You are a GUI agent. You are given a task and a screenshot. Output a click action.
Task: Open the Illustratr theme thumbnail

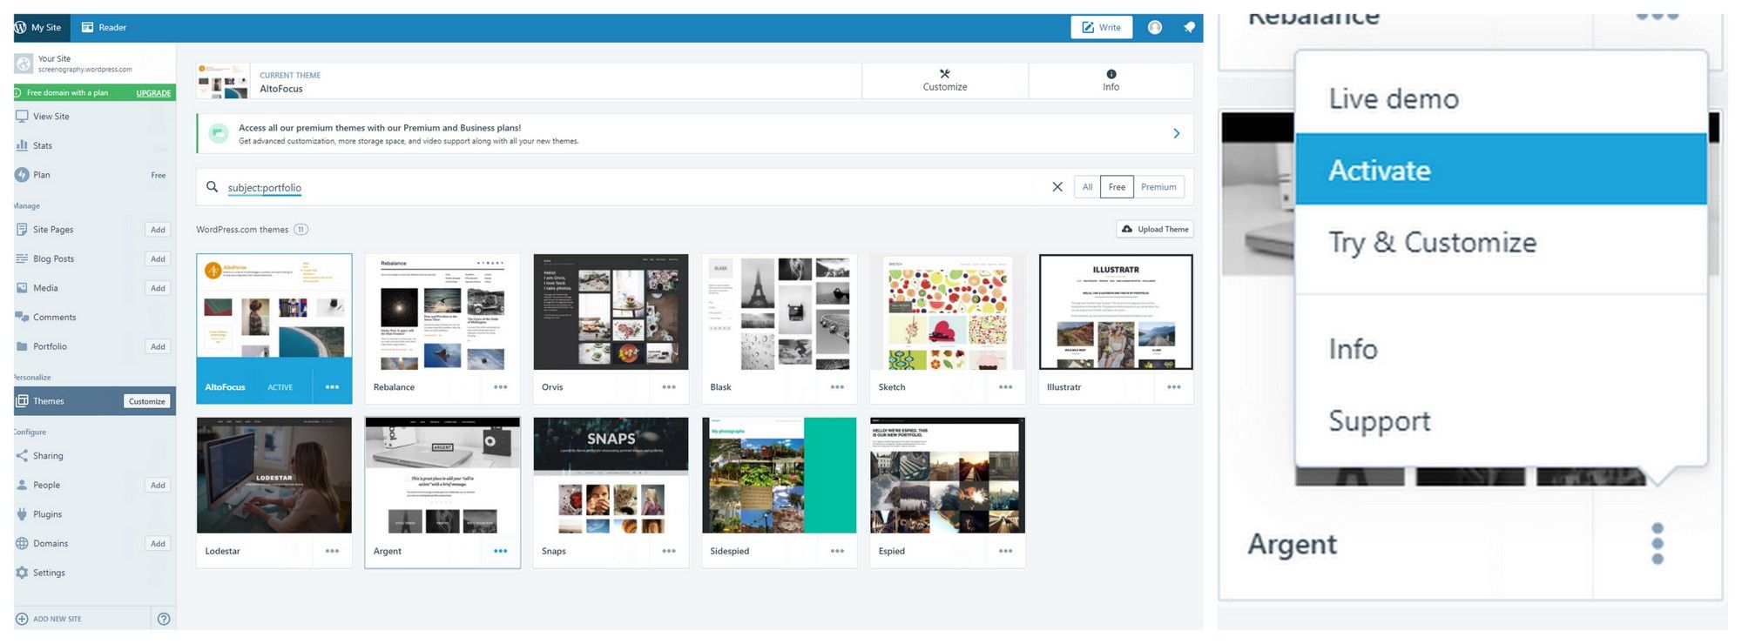point(1116,312)
